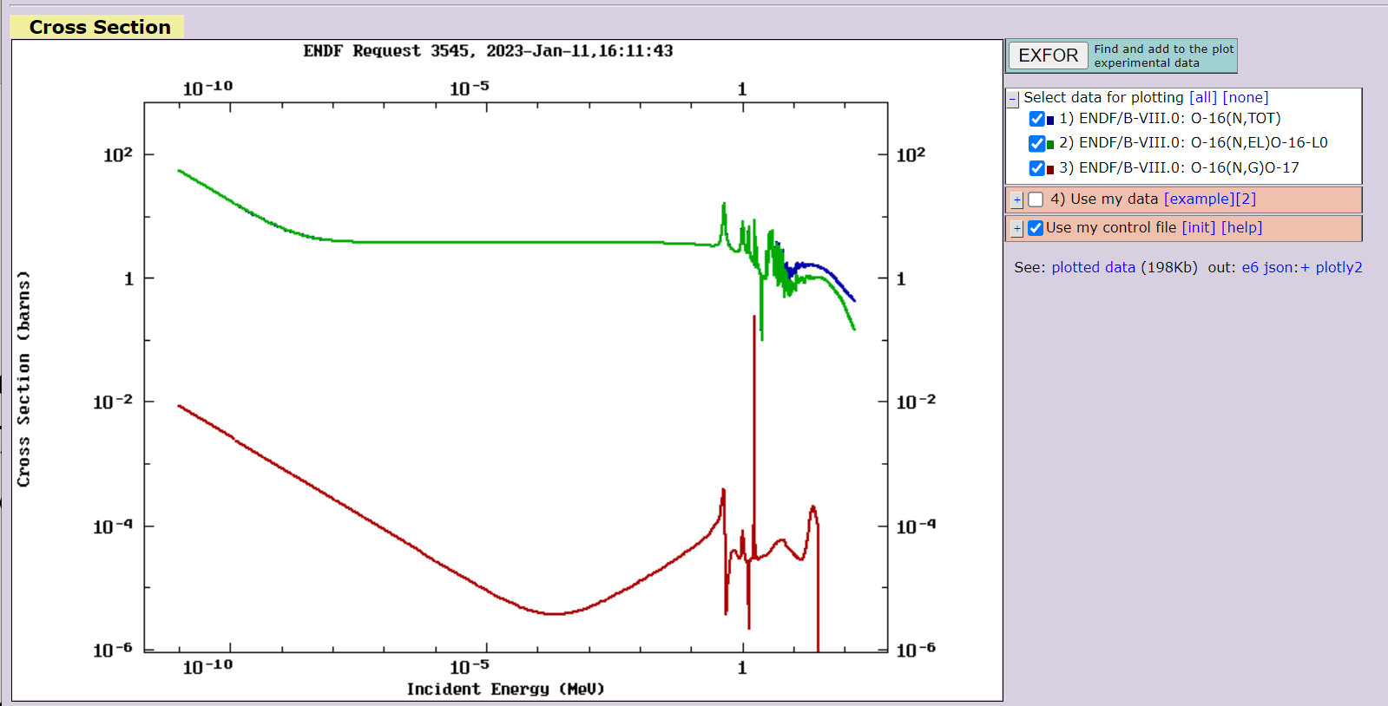The height and width of the screenshot is (706, 1388).
Task: Collapse the 'Select data for plotting' section
Action: tap(1012, 99)
